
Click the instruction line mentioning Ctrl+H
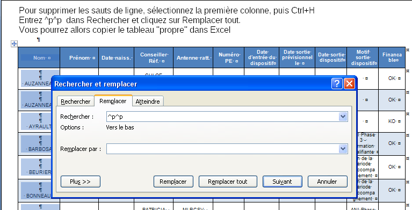[167, 11]
